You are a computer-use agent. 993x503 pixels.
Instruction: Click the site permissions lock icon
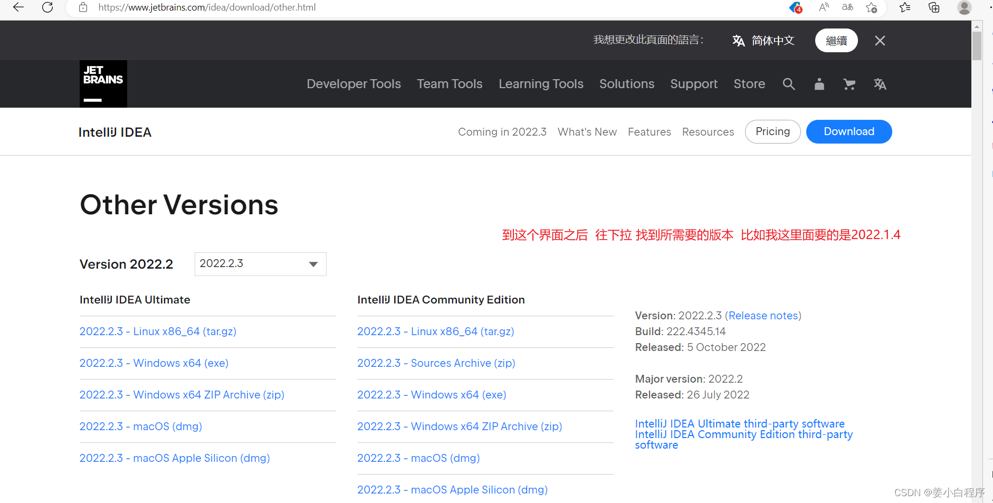pos(82,7)
